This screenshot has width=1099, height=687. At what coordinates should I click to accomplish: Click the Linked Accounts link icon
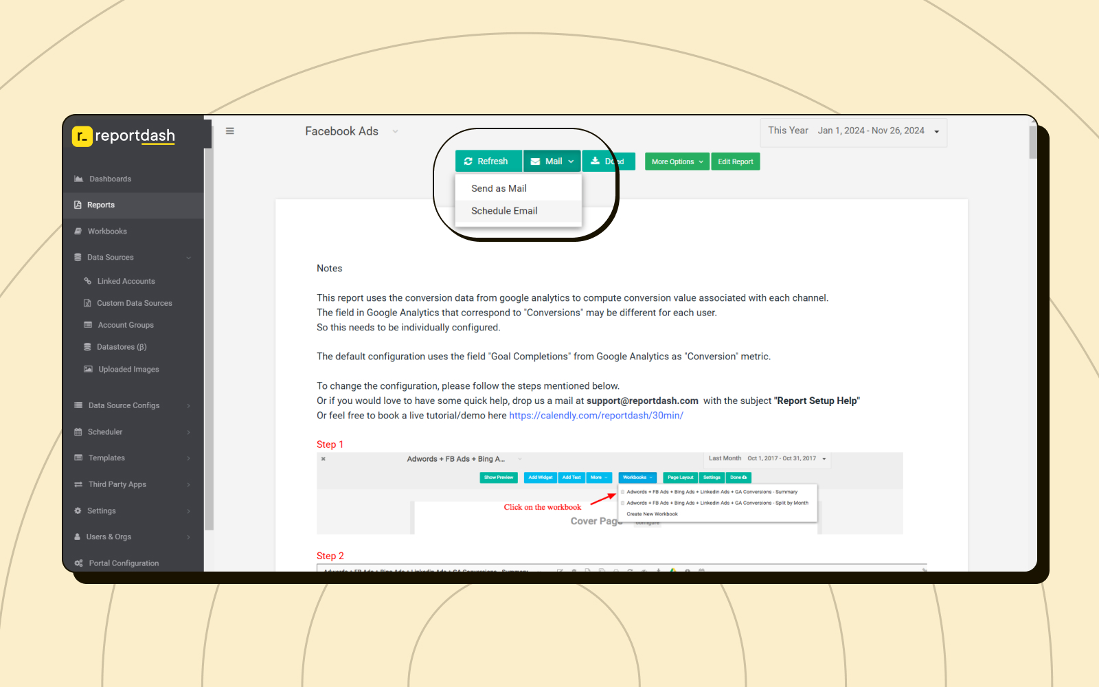[x=87, y=281]
